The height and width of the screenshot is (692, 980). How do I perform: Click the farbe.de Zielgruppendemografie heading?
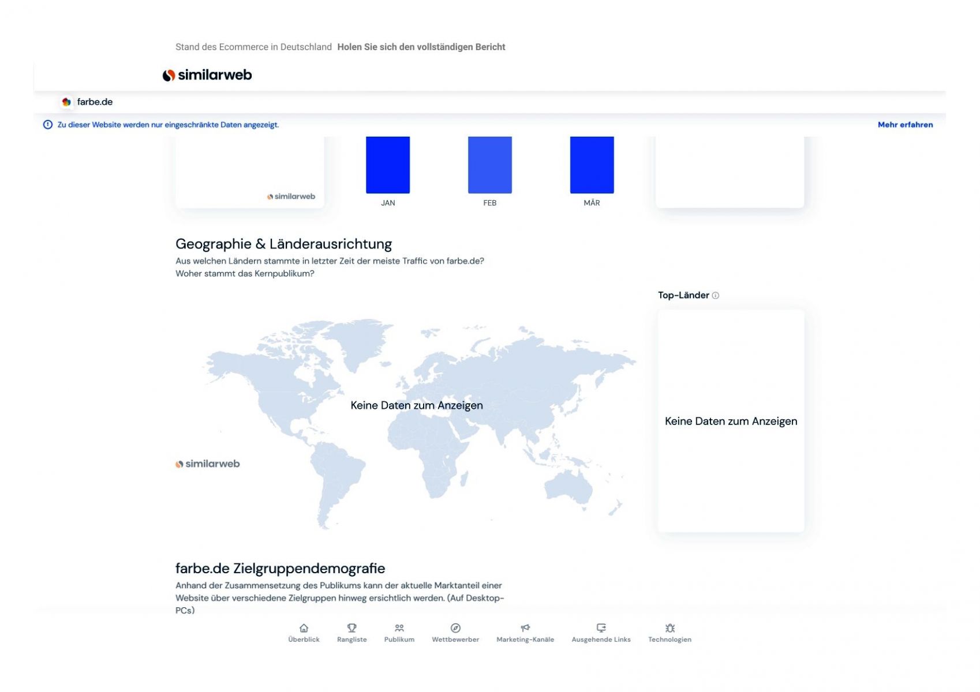coord(280,569)
